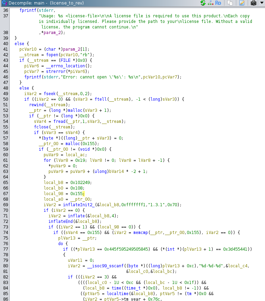Screen dimensions: 265x301
Task: Click the export notepad pencil icon
Action: point(242,3)
